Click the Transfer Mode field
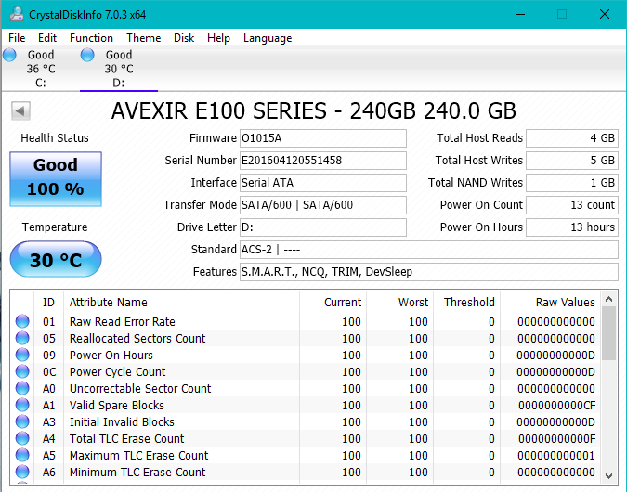627x492 pixels. pyautogui.click(x=323, y=205)
